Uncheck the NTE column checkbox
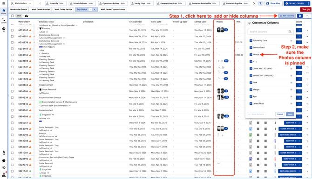The width and height of the screenshot is (312, 179). click(251, 62)
